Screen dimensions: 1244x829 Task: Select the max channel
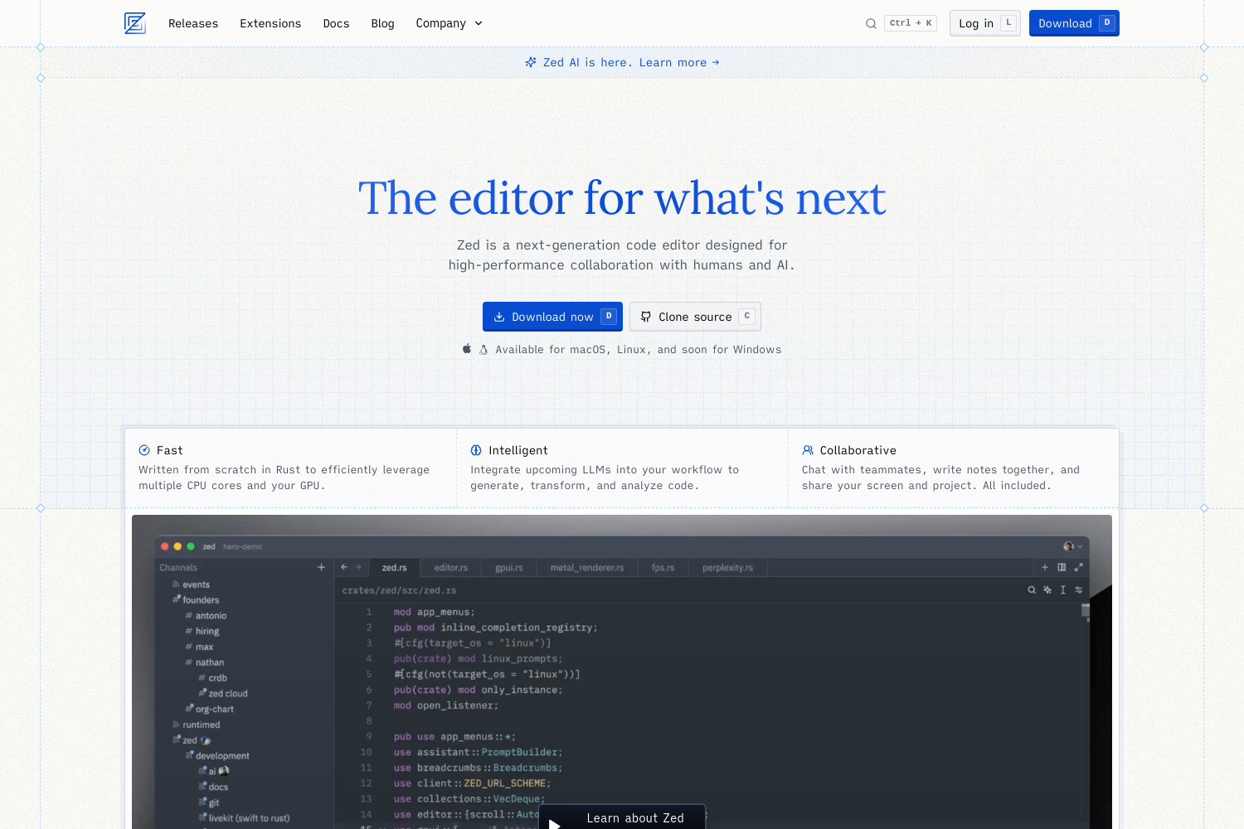tap(204, 647)
